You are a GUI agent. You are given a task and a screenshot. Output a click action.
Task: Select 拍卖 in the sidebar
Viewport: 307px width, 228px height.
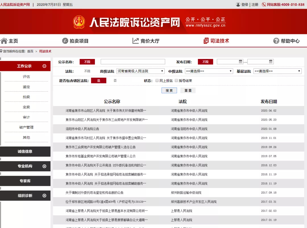point(26,97)
